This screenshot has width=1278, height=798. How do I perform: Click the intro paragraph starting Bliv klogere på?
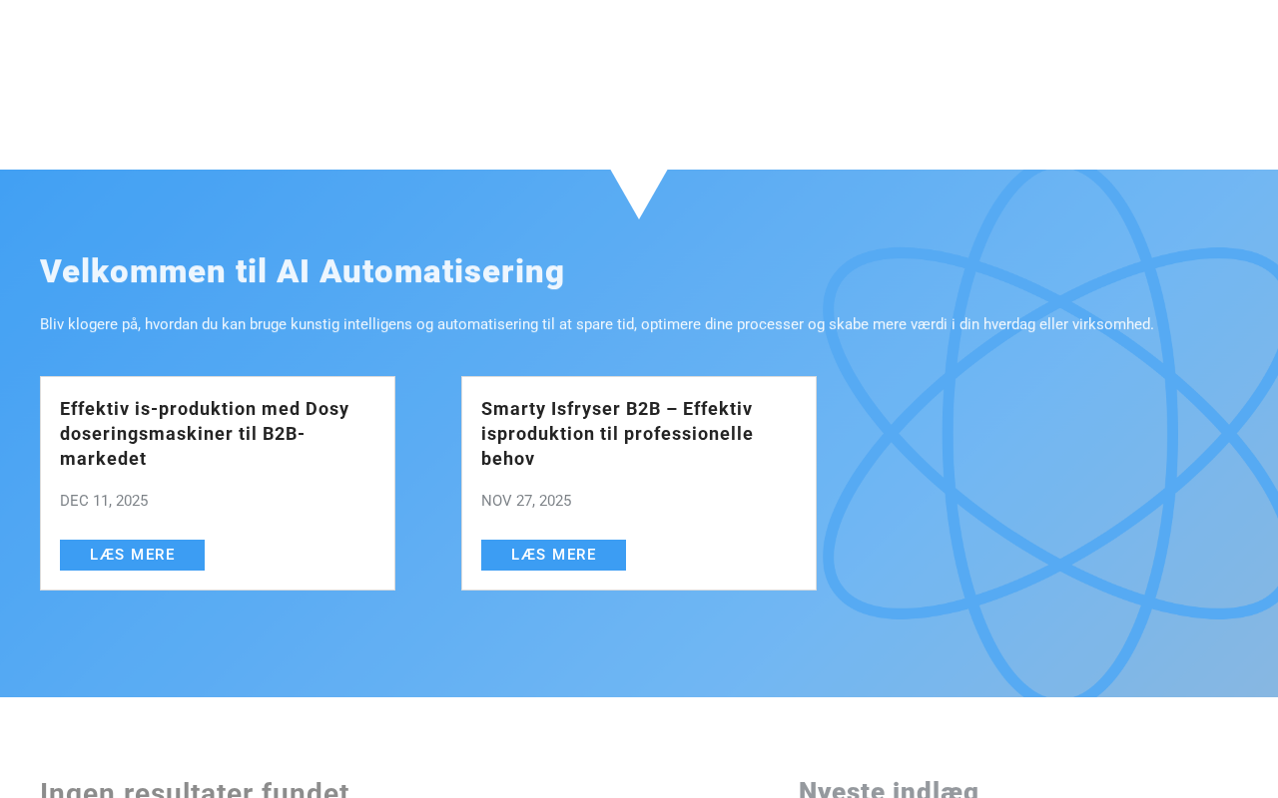pyautogui.click(x=597, y=324)
